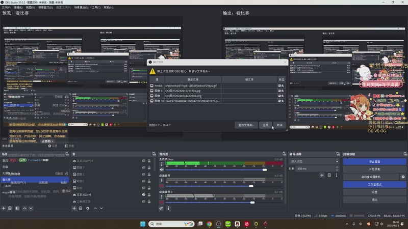Adjust 麦克风/Aux volume slider handle
The height and width of the screenshot is (229, 408).
(x=265, y=170)
